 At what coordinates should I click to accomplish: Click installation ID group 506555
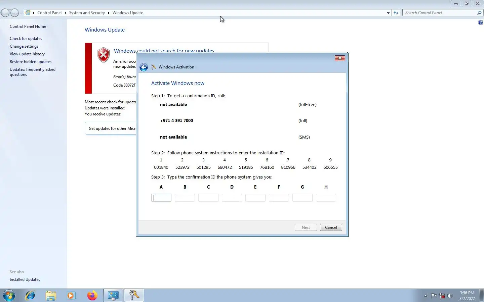tap(331, 167)
